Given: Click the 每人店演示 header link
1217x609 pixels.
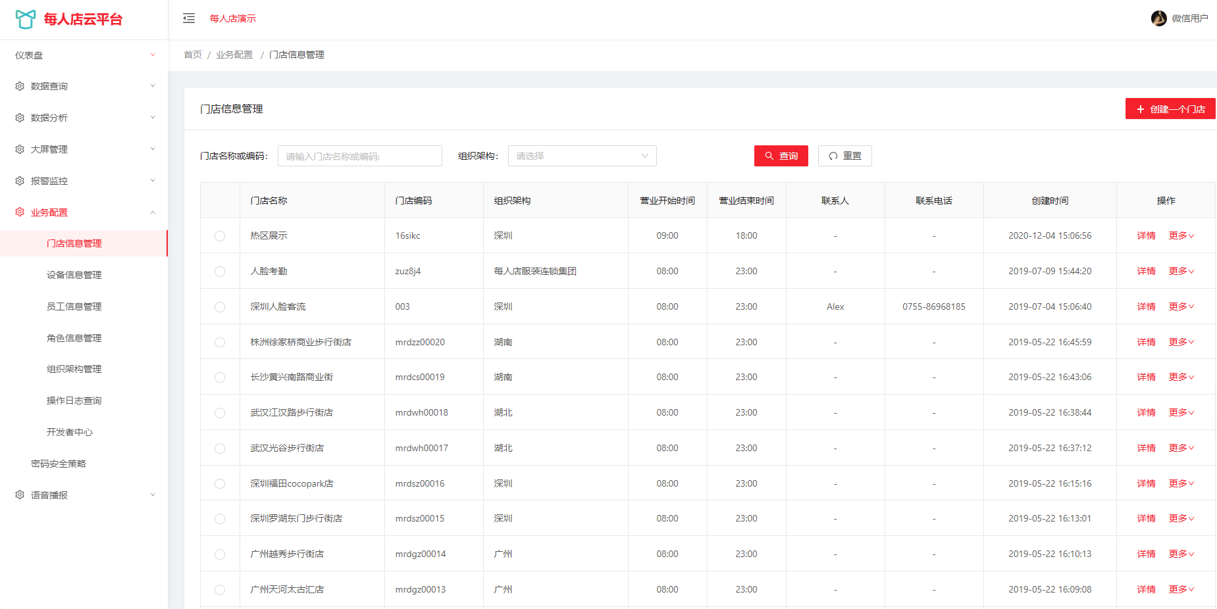Looking at the screenshot, I should tap(233, 18).
